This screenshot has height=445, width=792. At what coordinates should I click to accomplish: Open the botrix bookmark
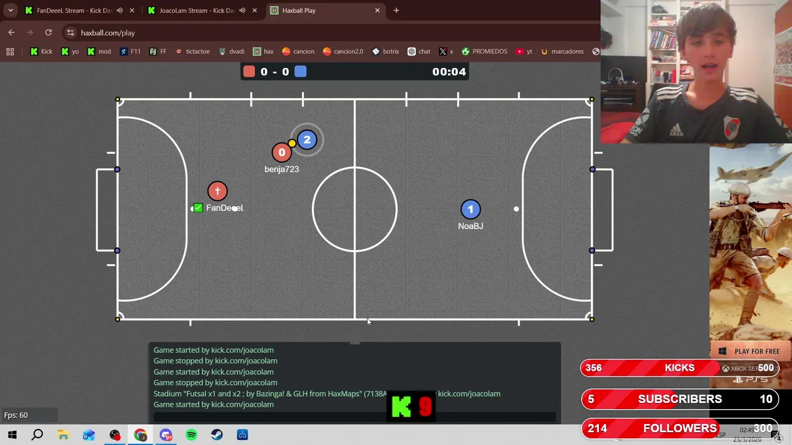point(385,51)
